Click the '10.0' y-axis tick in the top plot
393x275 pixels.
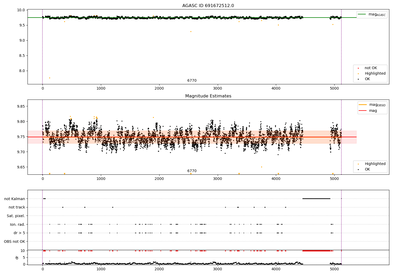[x=21, y=10]
